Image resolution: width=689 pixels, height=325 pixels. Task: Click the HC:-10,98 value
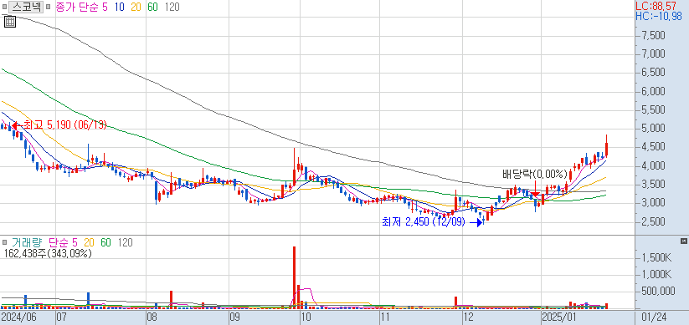click(659, 16)
